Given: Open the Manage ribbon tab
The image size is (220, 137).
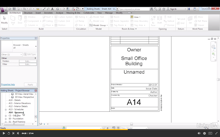Looking at the screenshot, I should click(109, 13).
